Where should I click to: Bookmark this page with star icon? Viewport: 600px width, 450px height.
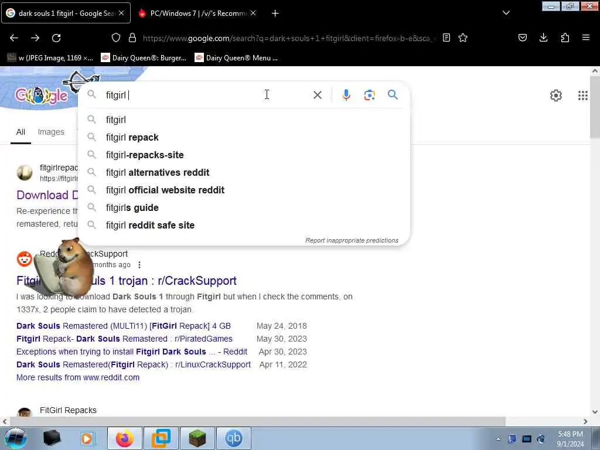[x=463, y=37]
